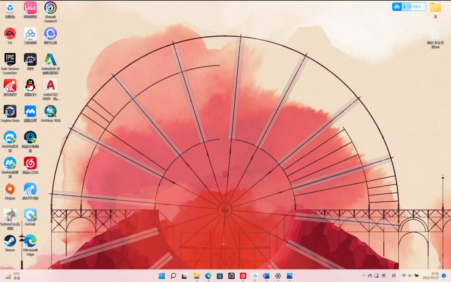Screen dimensions: 451x282
Task: Open Settings from the taskbar
Action: (278, 276)
